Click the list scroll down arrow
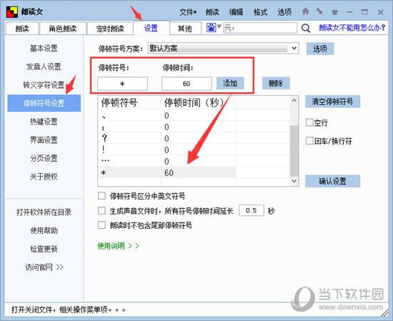 [294, 181]
